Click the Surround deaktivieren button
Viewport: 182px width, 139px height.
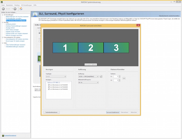click(113, 112)
